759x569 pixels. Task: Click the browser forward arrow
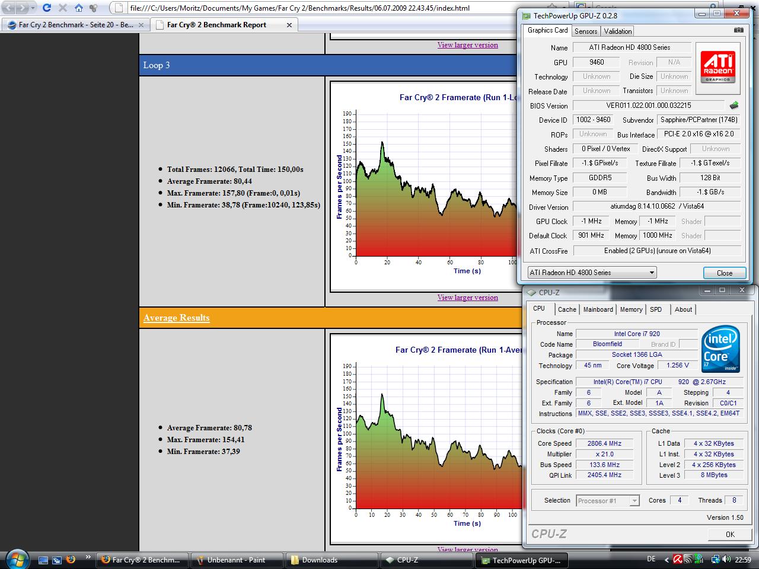(x=21, y=8)
